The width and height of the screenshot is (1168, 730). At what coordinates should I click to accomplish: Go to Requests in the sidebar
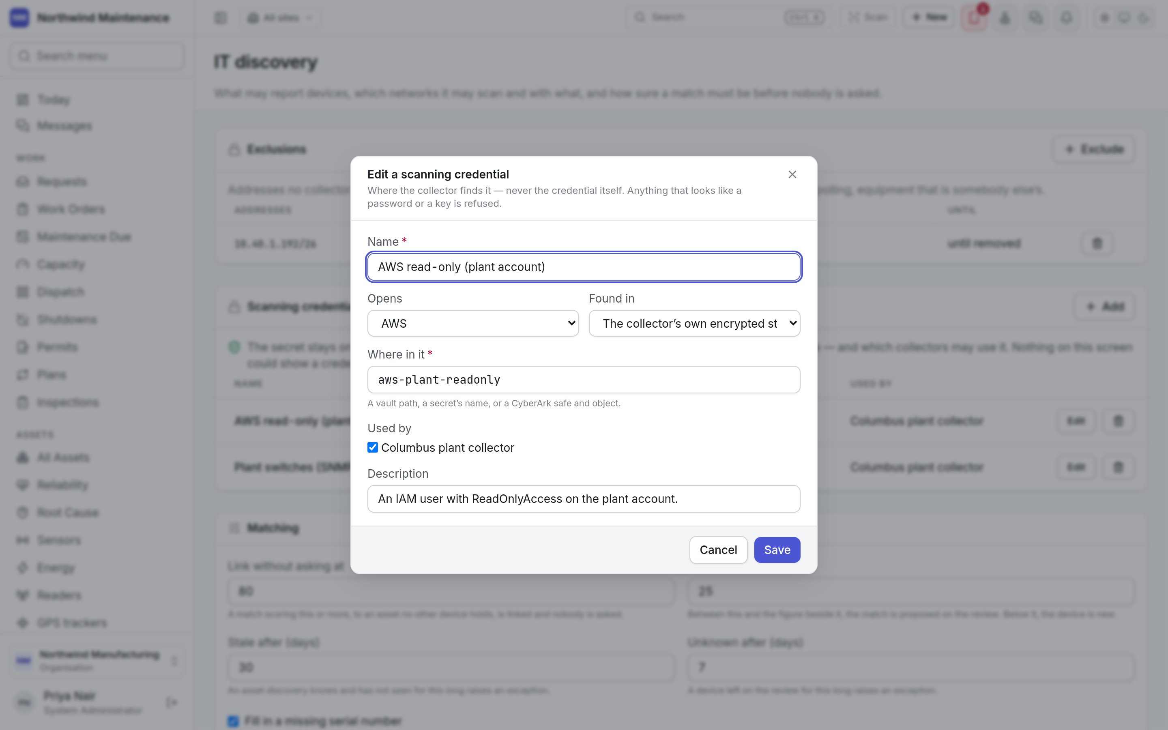[97, 182]
